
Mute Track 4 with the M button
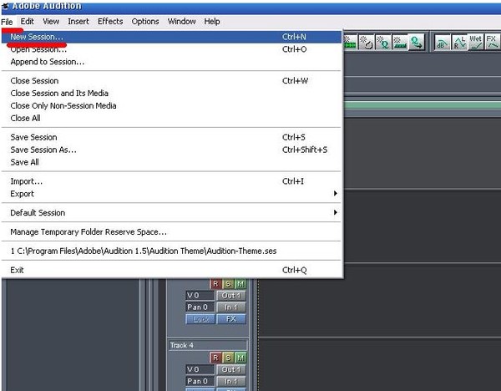tap(240, 358)
